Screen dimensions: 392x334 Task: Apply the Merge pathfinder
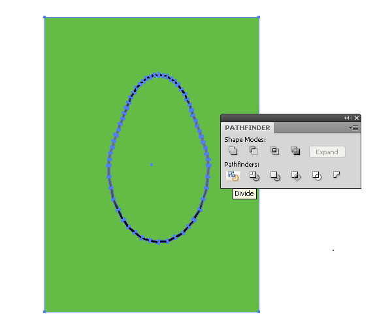click(275, 176)
